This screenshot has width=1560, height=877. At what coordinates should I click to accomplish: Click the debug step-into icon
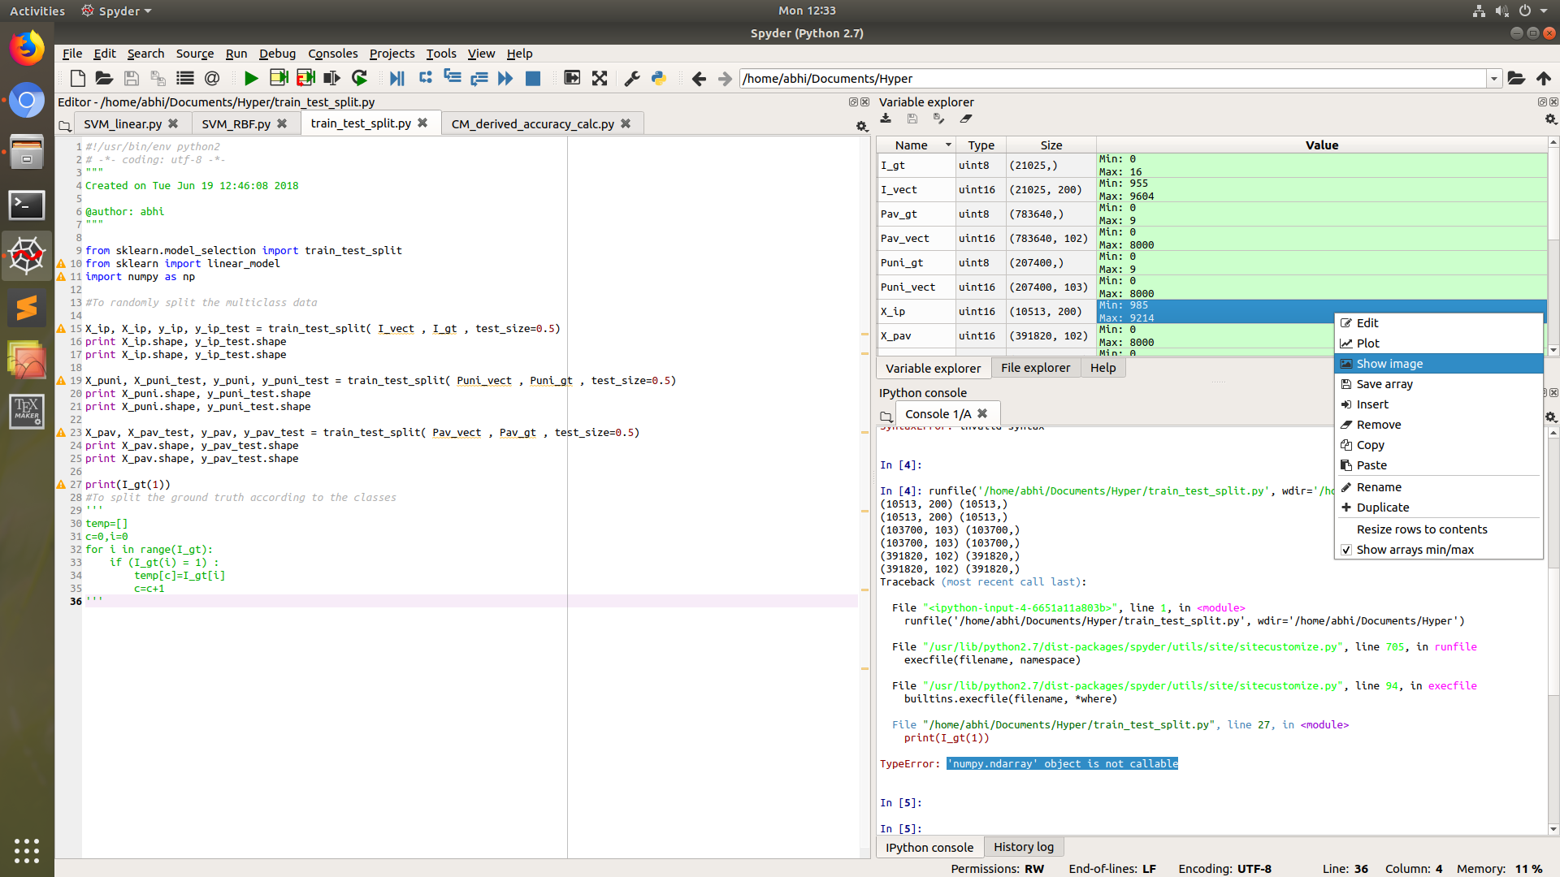click(453, 79)
